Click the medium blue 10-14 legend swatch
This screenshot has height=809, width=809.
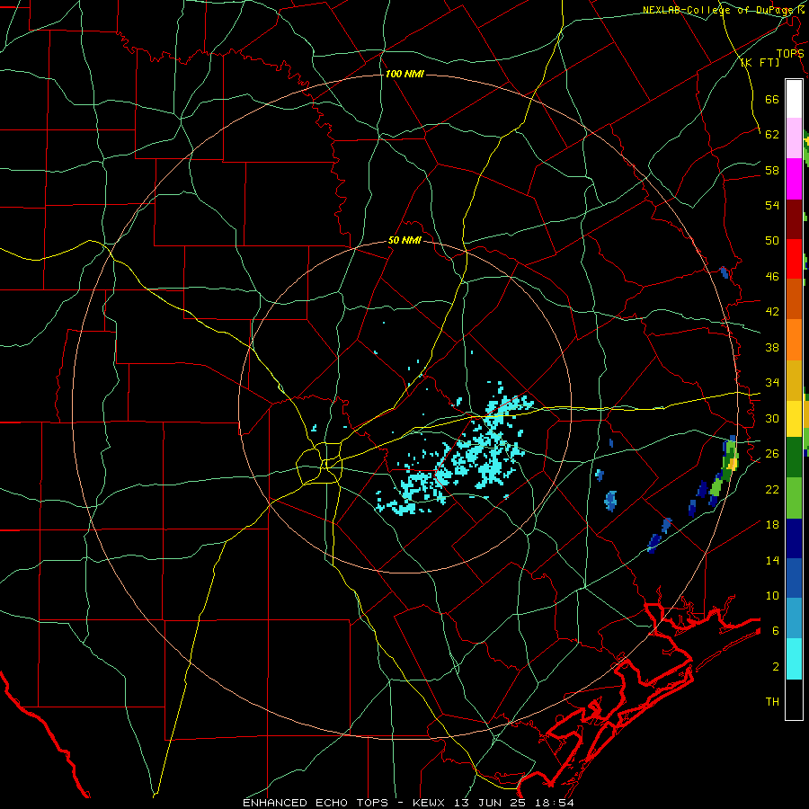pos(794,578)
